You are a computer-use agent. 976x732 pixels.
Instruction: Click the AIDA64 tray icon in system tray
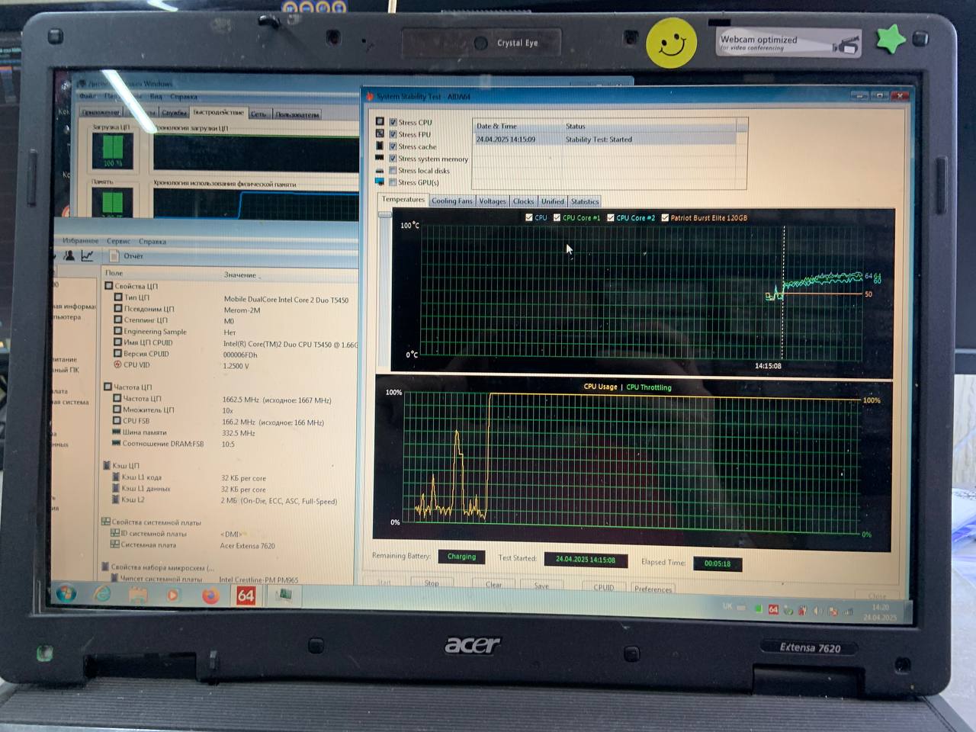773,609
